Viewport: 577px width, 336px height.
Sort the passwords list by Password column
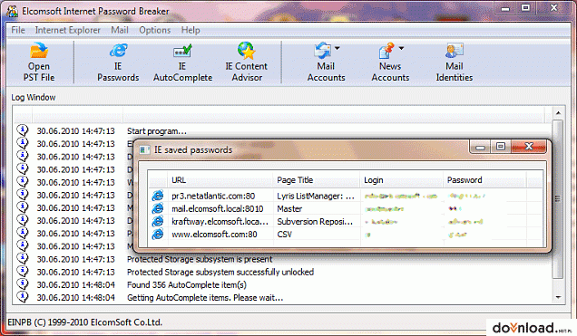484,180
